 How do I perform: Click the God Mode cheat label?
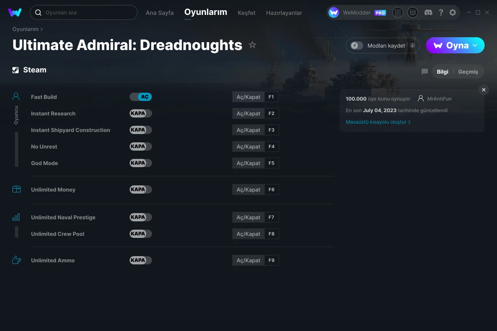tap(44, 163)
